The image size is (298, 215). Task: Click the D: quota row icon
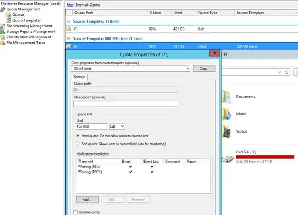pyautogui.click(x=68, y=46)
